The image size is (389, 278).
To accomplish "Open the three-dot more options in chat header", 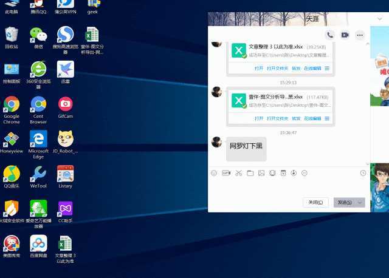I will tap(360, 35).
